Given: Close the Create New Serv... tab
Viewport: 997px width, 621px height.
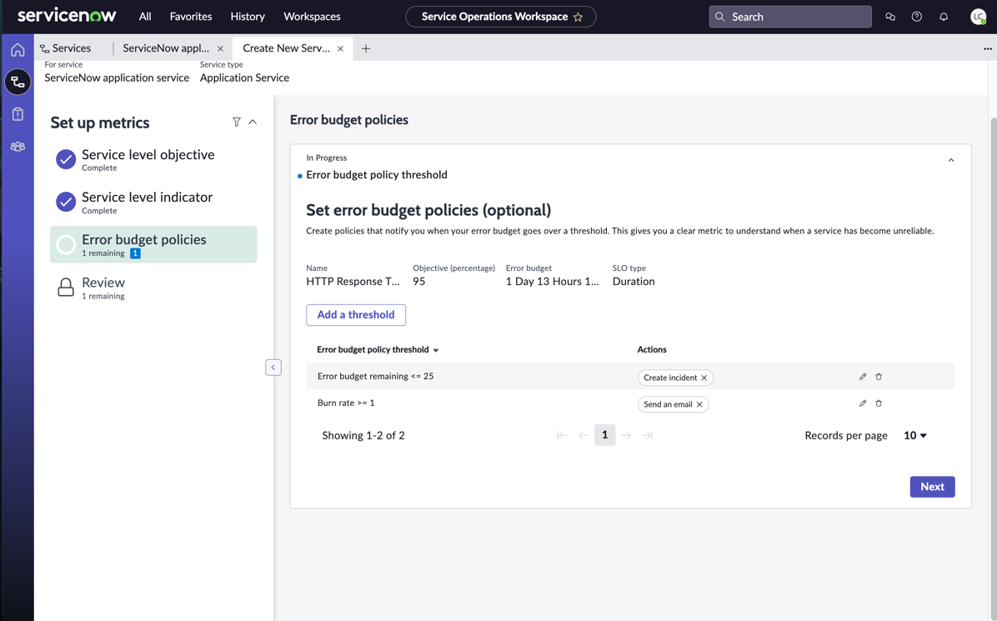Looking at the screenshot, I should (x=340, y=48).
